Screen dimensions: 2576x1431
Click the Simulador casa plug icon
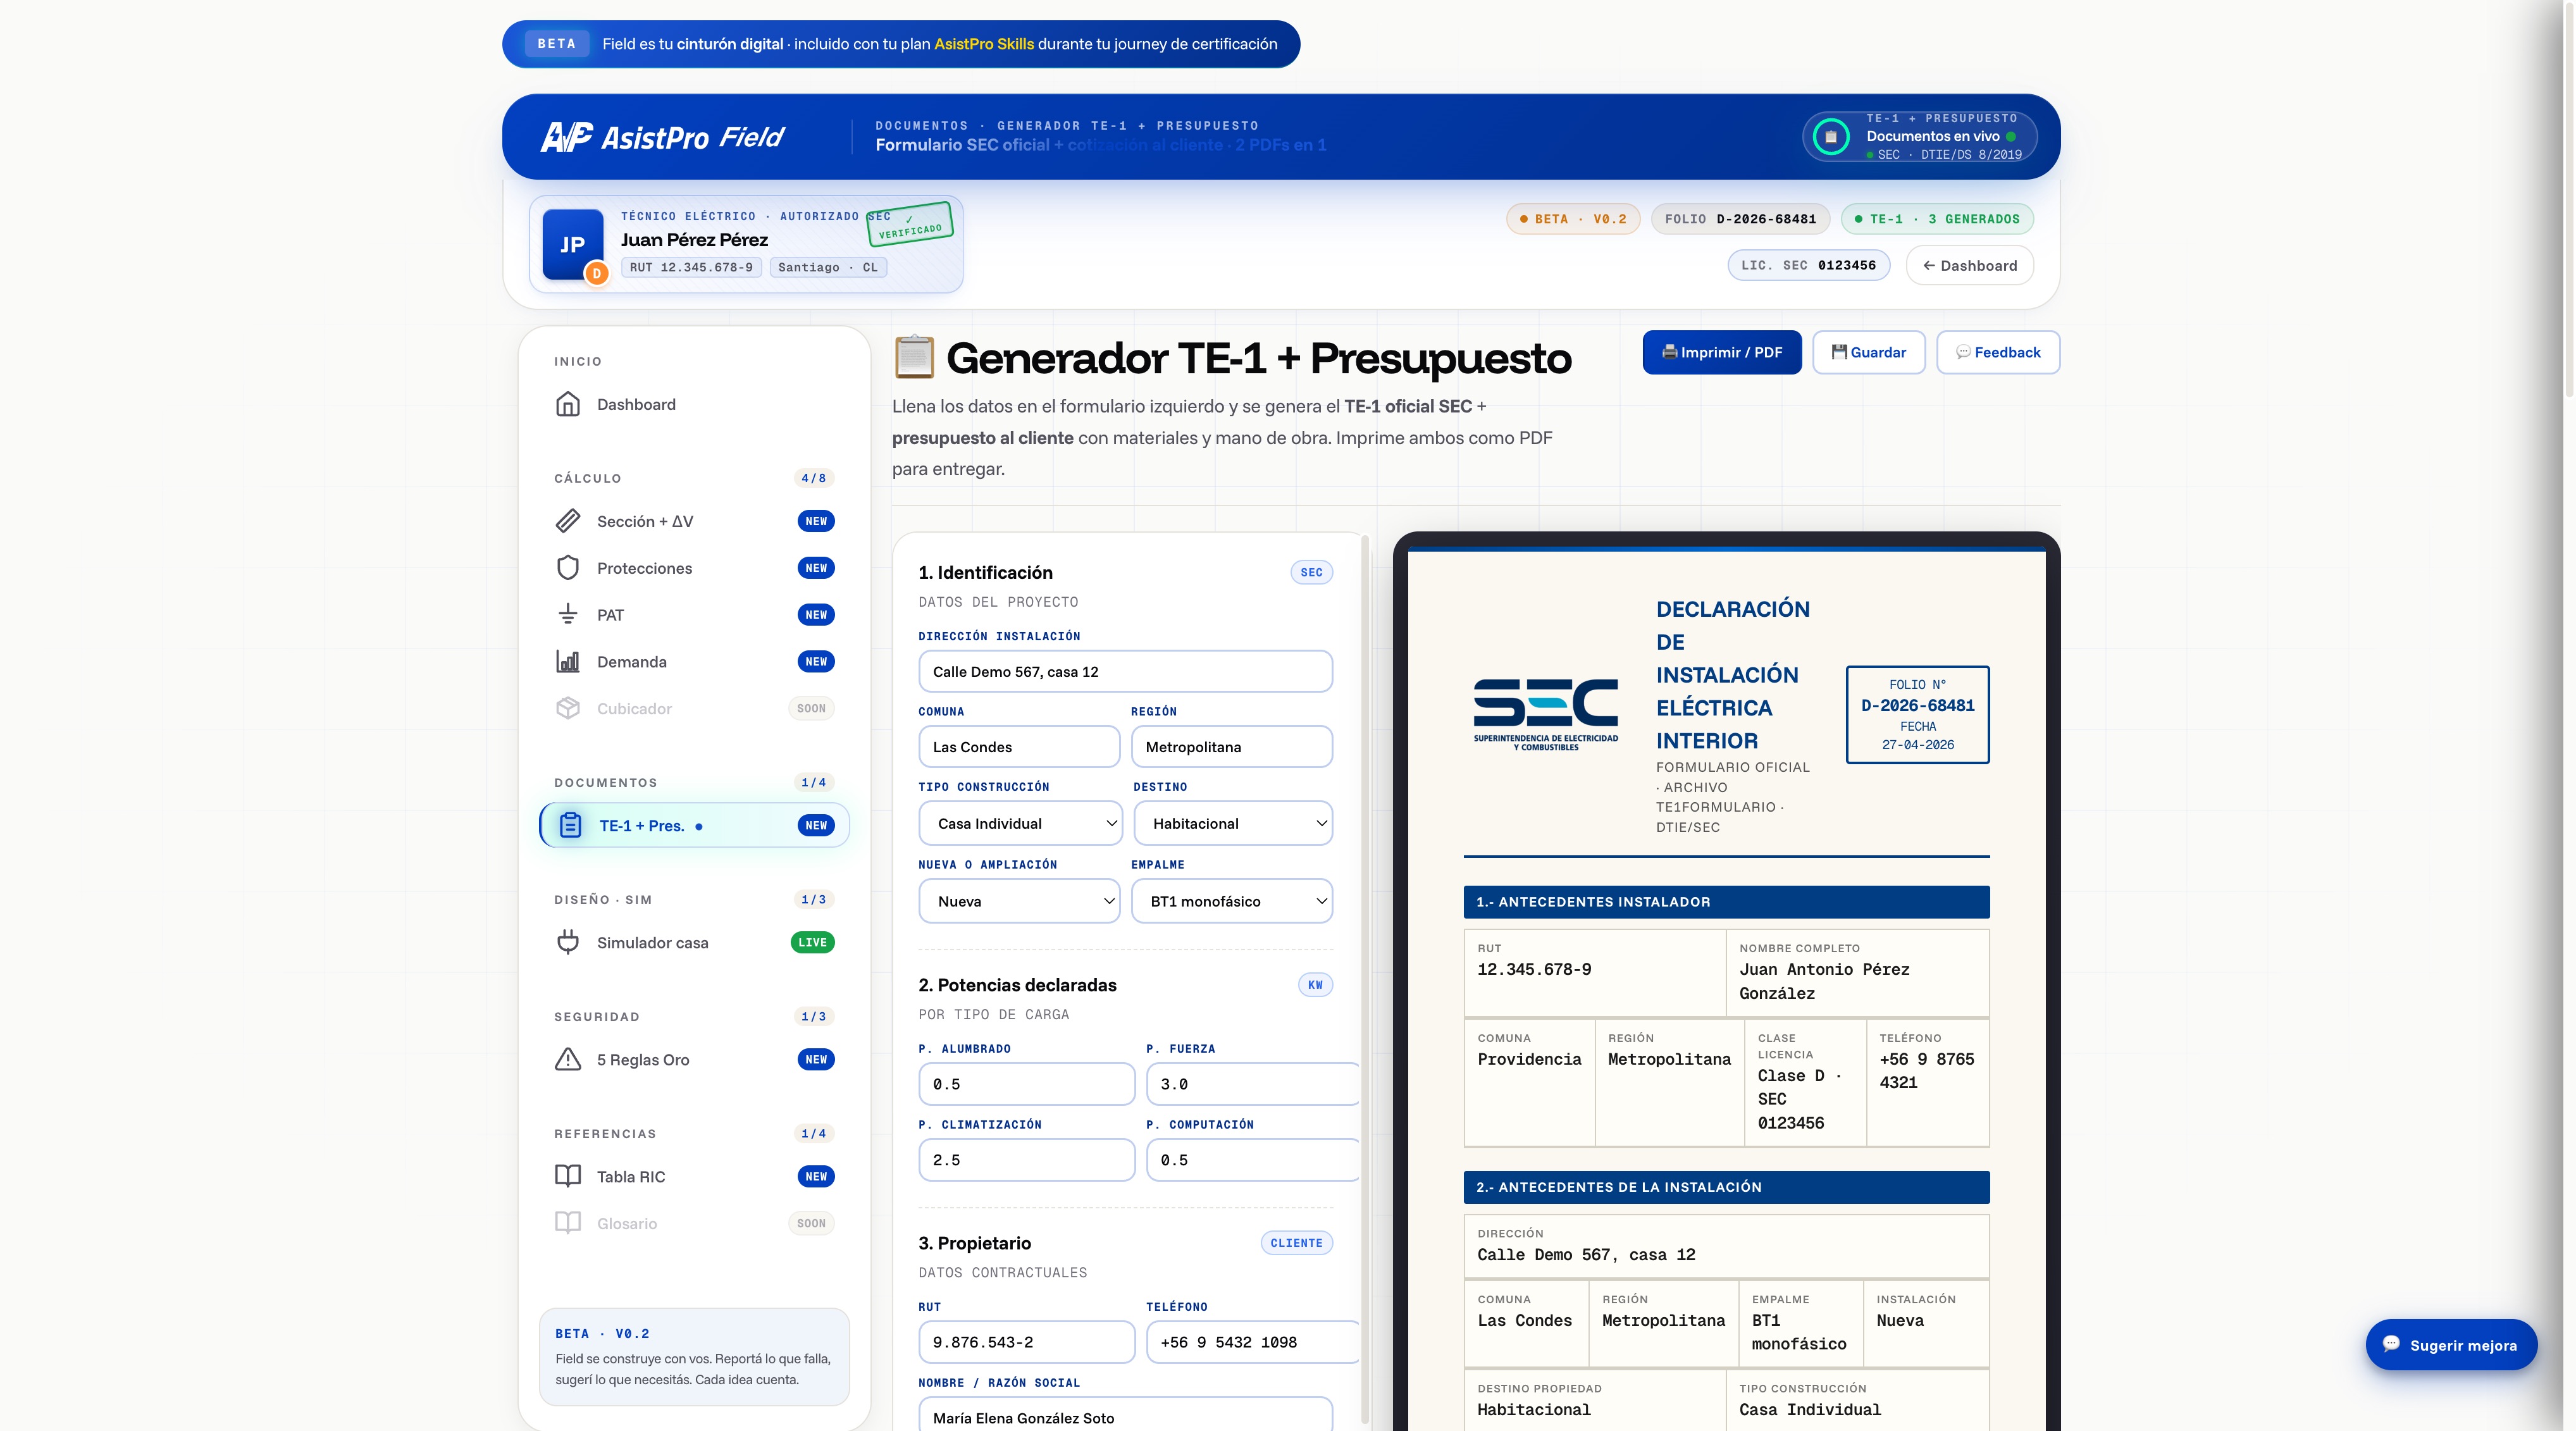pyautogui.click(x=568, y=942)
